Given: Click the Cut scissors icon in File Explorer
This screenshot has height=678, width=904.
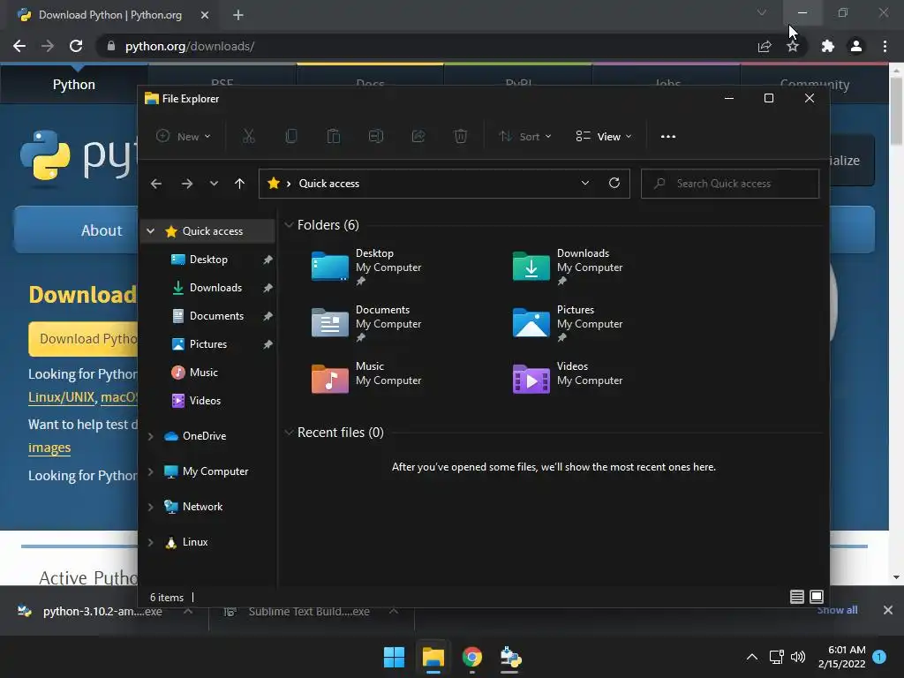Looking at the screenshot, I should (x=248, y=136).
